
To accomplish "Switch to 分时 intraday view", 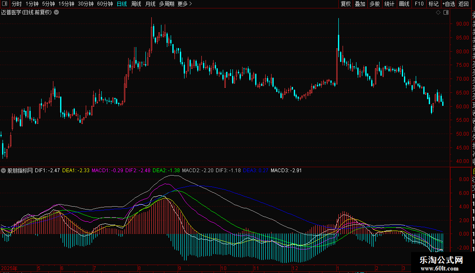I will point(16,4).
